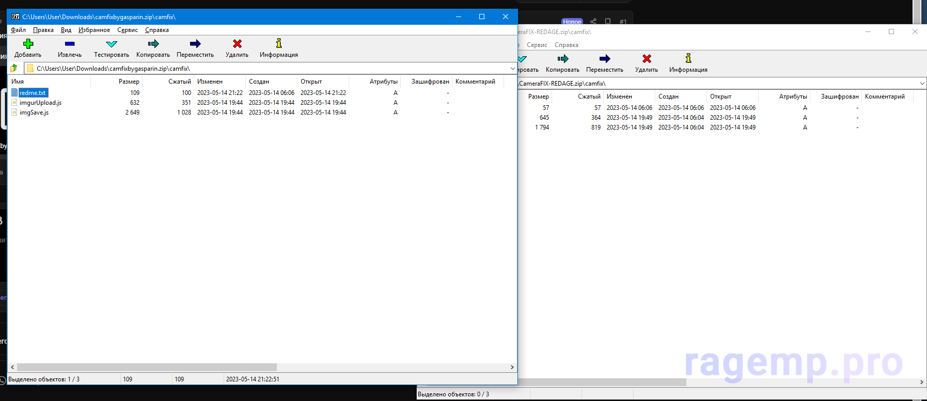927x401 pixels.
Task: Click the green Add (Добавить) icon
Action: 28,44
